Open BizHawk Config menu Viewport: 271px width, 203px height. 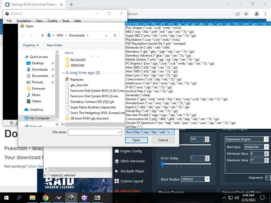click(x=52, y=21)
